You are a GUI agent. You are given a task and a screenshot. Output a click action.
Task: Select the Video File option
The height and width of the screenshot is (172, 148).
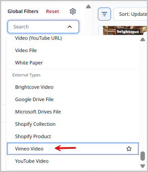(73, 50)
